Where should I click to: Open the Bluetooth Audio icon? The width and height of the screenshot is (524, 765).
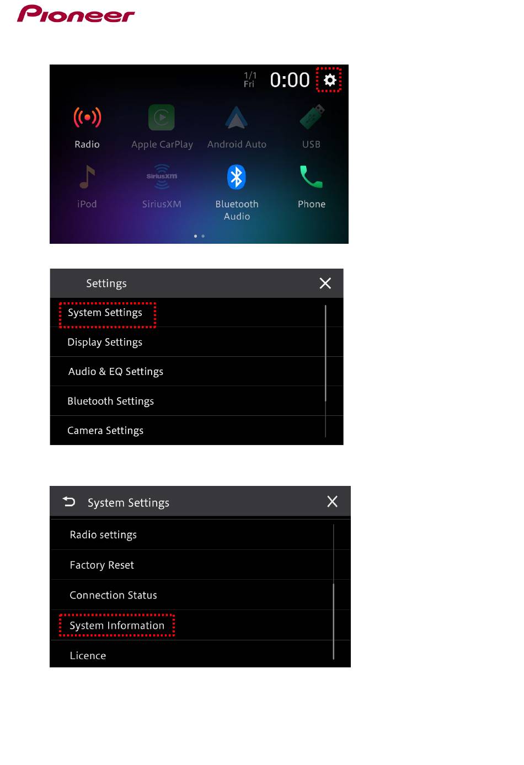(237, 177)
